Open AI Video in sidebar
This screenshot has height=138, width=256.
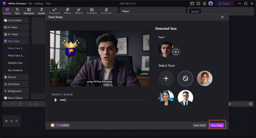(16, 27)
